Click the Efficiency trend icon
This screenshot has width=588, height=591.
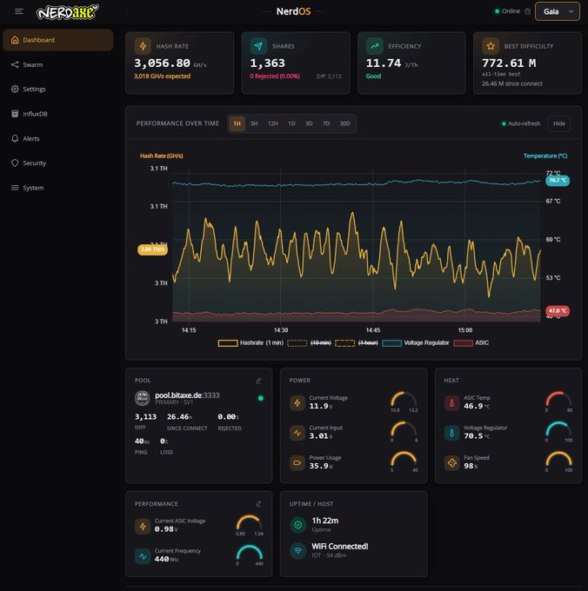pos(375,46)
